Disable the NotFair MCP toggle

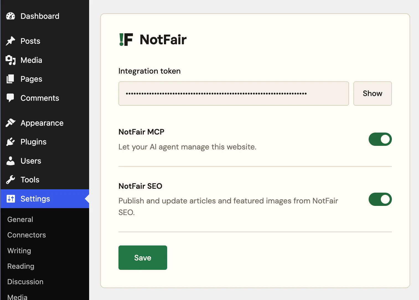(x=380, y=139)
